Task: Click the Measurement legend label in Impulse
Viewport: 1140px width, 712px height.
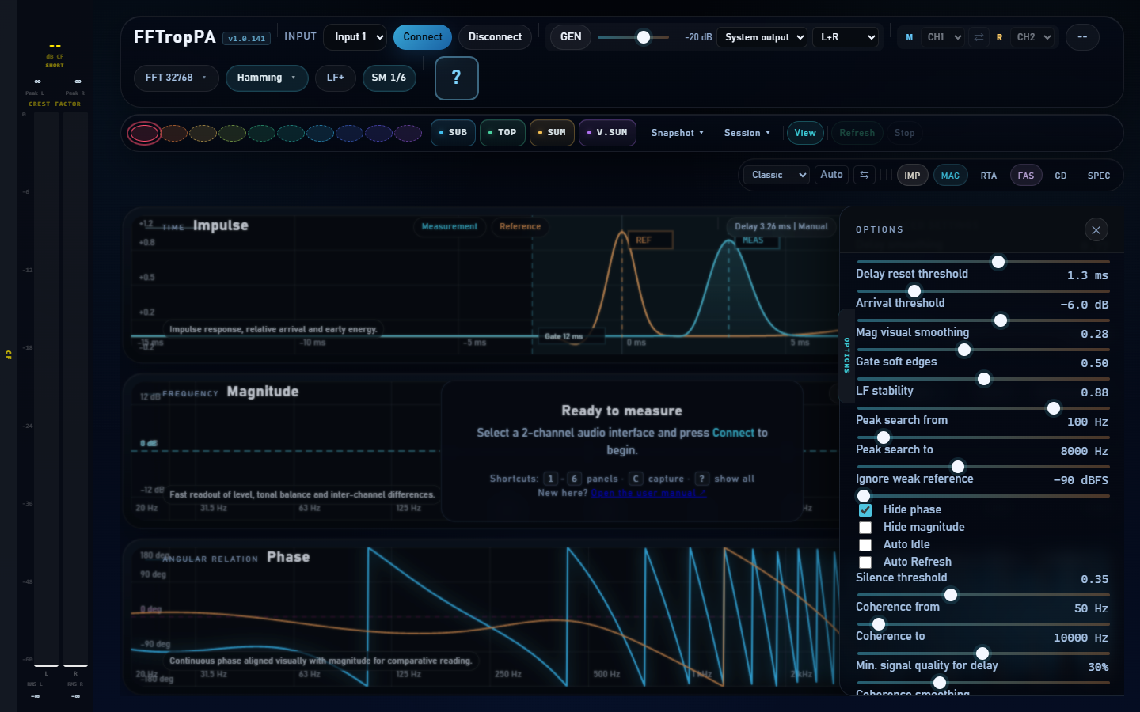Action: coord(450,227)
